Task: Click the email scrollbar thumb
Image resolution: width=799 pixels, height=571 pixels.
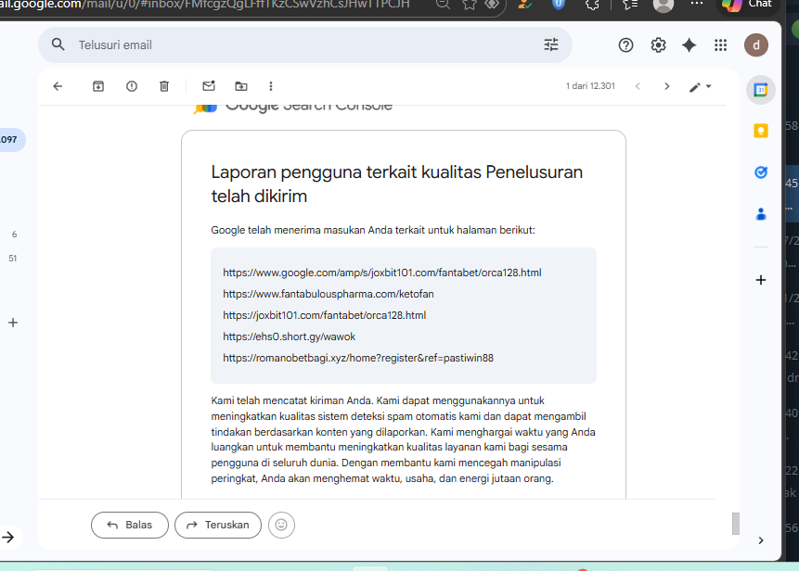Action: (735, 524)
